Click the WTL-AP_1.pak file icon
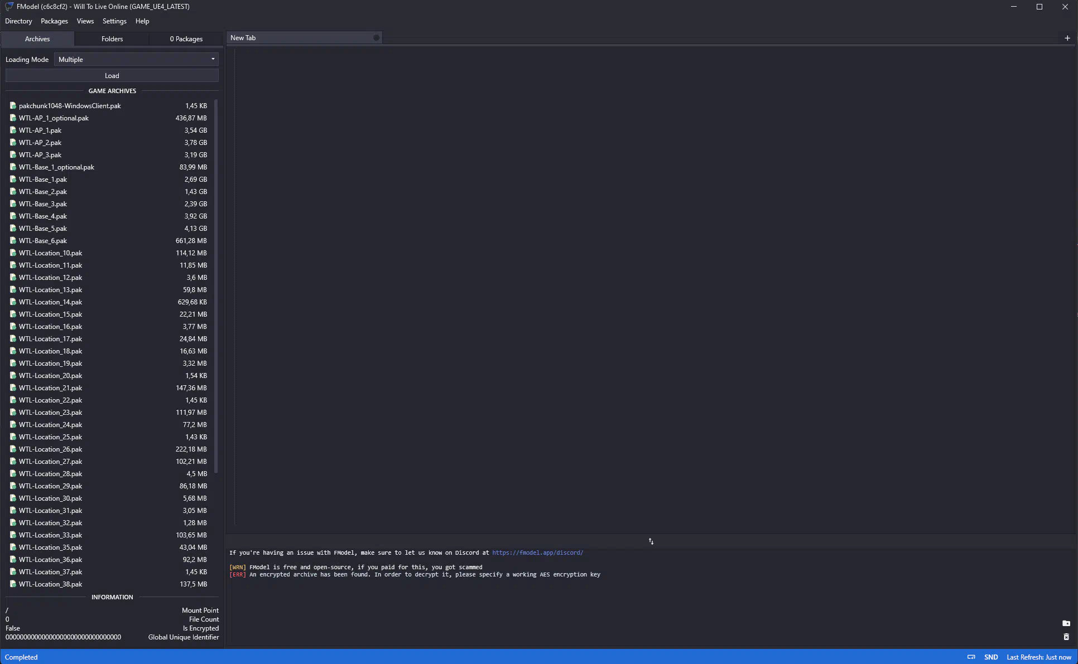 click(x=13, y=130)
